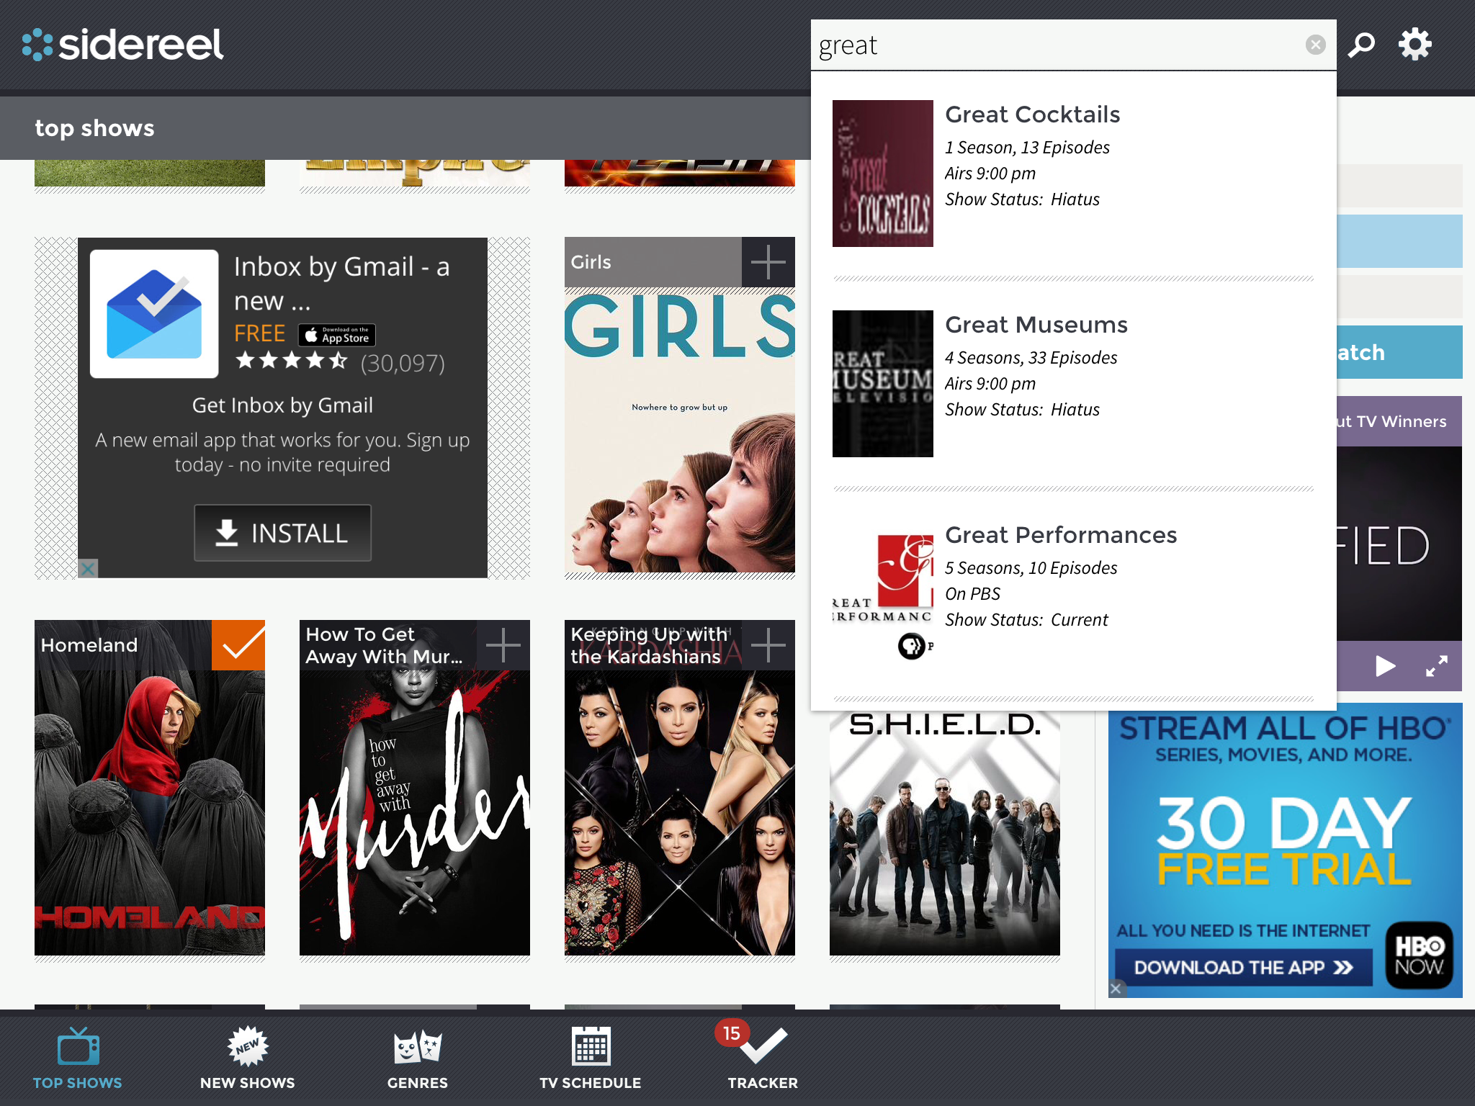The height and width of the screenshot is (1106, 1475).
Task: Click the HBO NOW logo
Action: (x=1419, y=956)
